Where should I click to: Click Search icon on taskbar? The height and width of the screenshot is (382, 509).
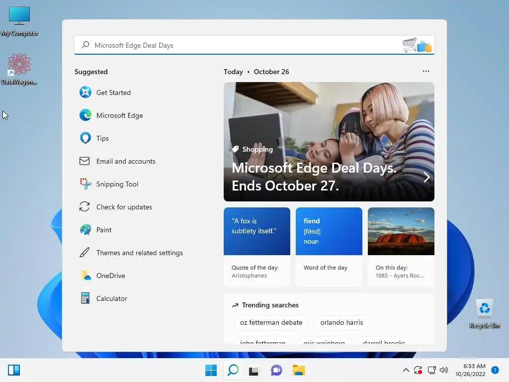click(x=233, y=370)
